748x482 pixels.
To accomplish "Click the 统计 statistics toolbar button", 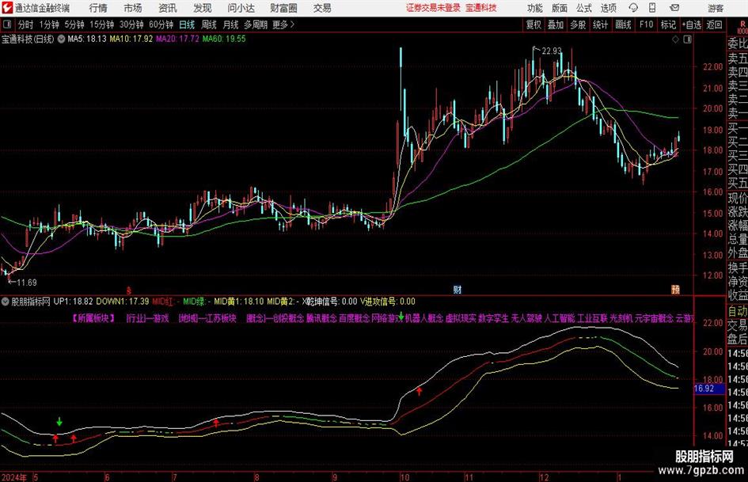I will (600, 25).
